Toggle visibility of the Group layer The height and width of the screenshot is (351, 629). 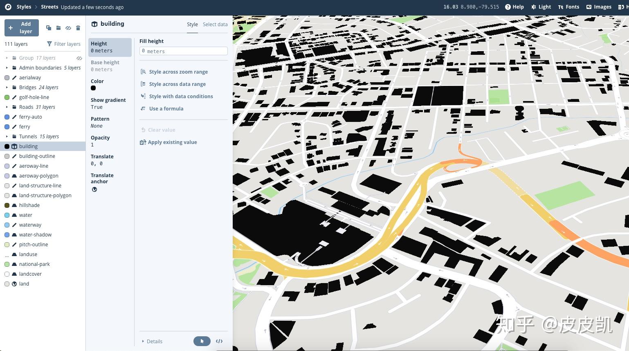click(79, 58)
